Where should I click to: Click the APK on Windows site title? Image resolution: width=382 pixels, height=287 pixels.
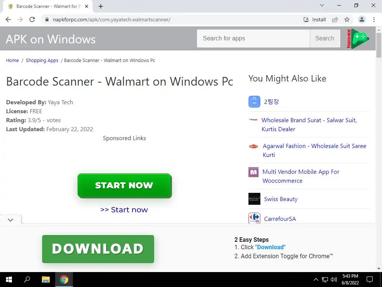(x=51, y=39)
